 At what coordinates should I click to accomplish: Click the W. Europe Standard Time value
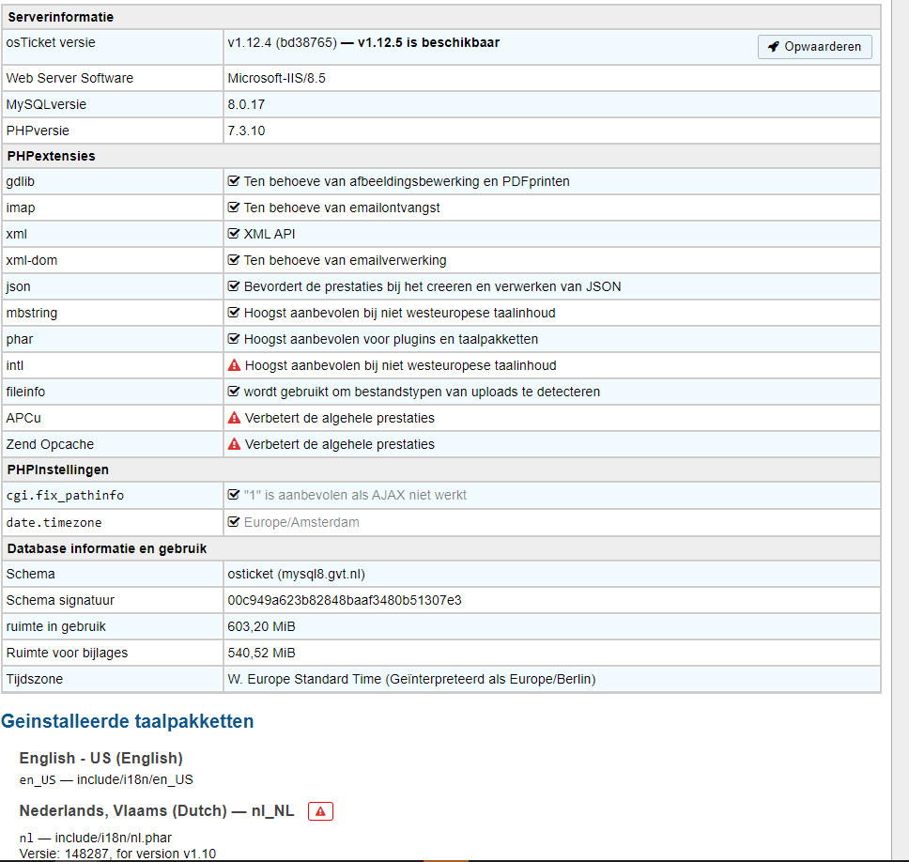pos(411,679)
